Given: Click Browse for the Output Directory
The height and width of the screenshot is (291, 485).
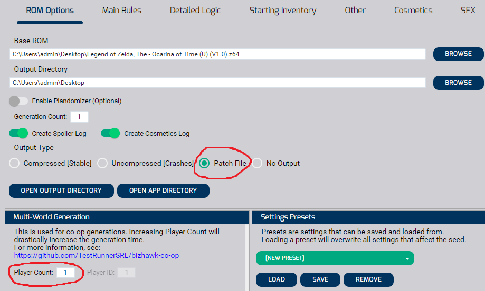Looking at the screenshot, I should (x=458, y=83).
